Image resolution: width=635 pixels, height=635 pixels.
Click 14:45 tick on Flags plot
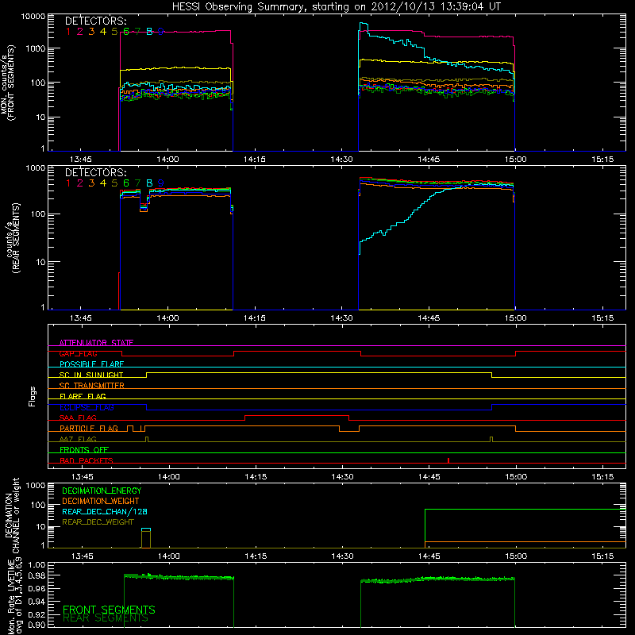point(429,477)
